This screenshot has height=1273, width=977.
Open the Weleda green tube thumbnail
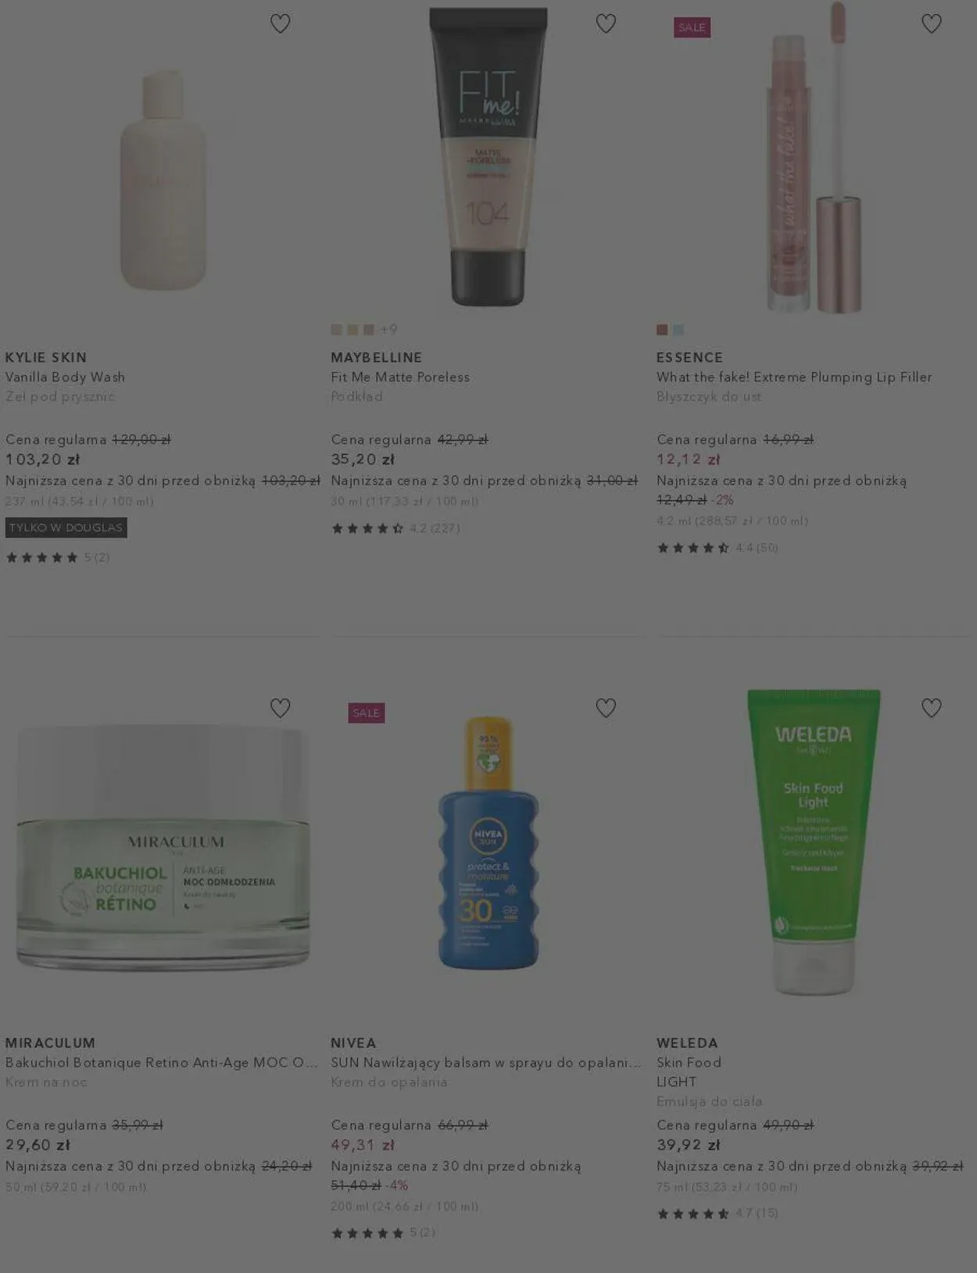tap(813, 842)
